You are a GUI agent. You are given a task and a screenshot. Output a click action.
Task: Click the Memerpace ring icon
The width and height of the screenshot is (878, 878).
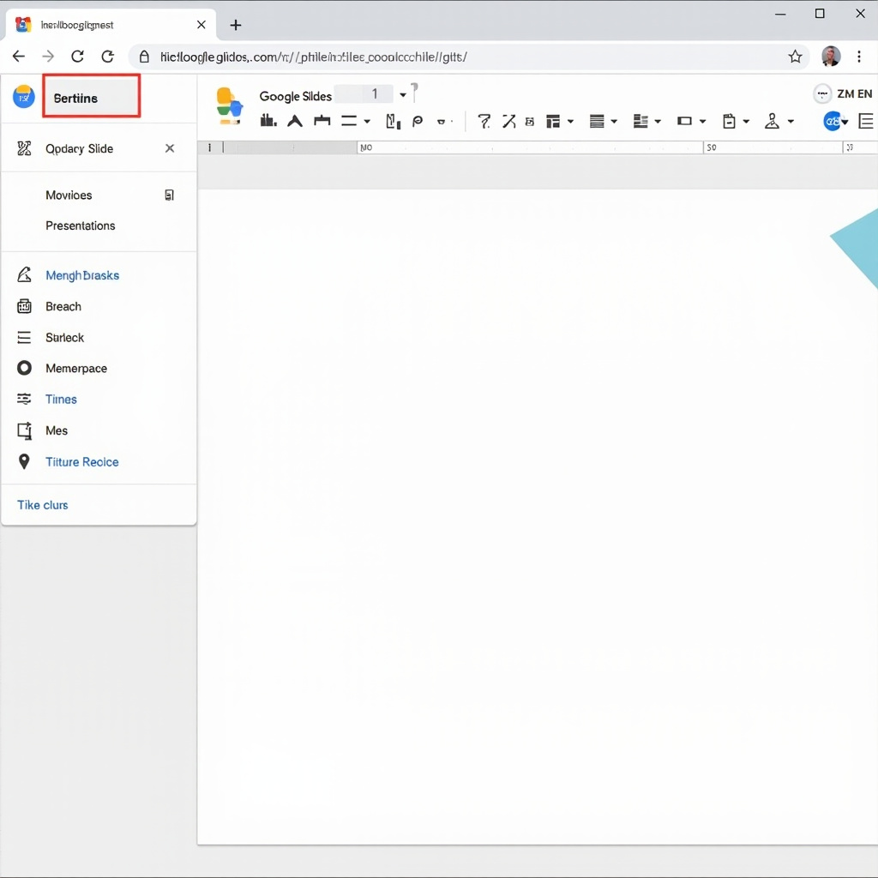point(24,368)
